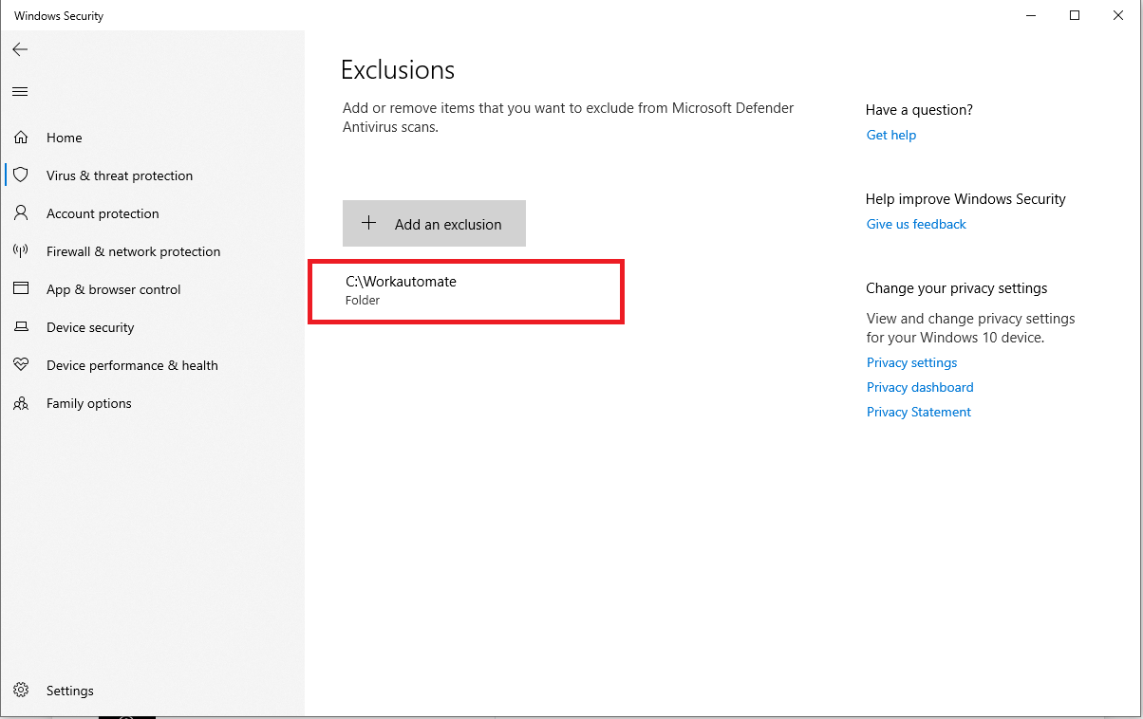Open the Home section

pyautogui.click(x=152, y=138)
